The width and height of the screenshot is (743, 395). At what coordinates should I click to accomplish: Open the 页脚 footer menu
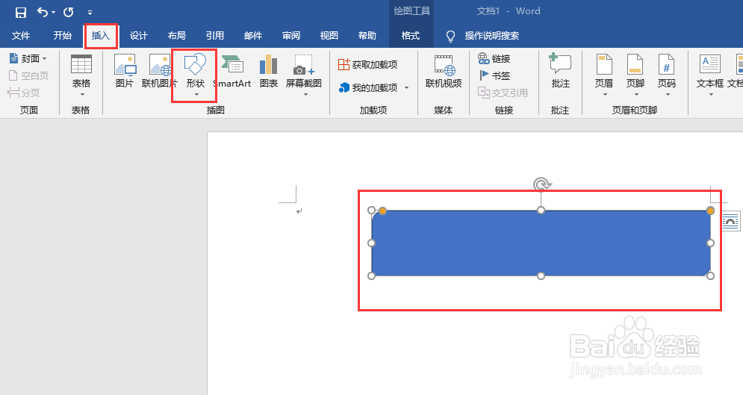tap(635, 75)
